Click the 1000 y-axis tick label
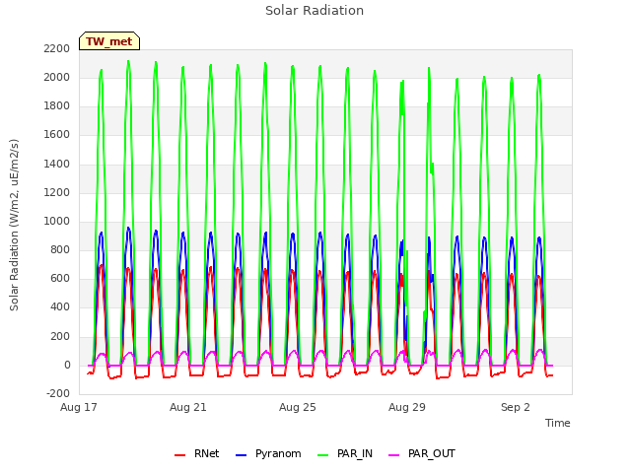 (57, 221)
